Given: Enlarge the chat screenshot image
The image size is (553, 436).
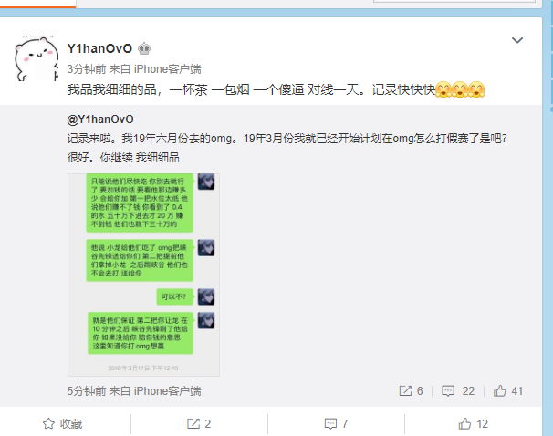Looking at the screenshot, I should coord(143,275).
